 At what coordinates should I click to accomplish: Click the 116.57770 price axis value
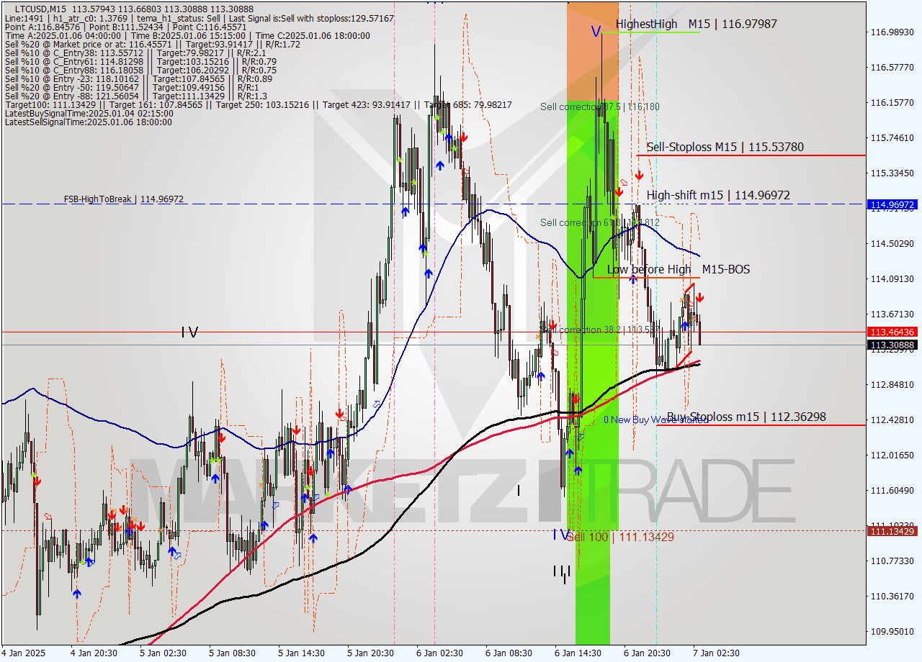coord(892,67)
